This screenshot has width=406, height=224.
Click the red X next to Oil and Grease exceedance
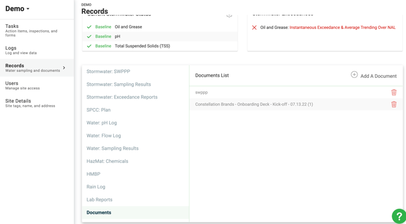(x=255, y=27)
